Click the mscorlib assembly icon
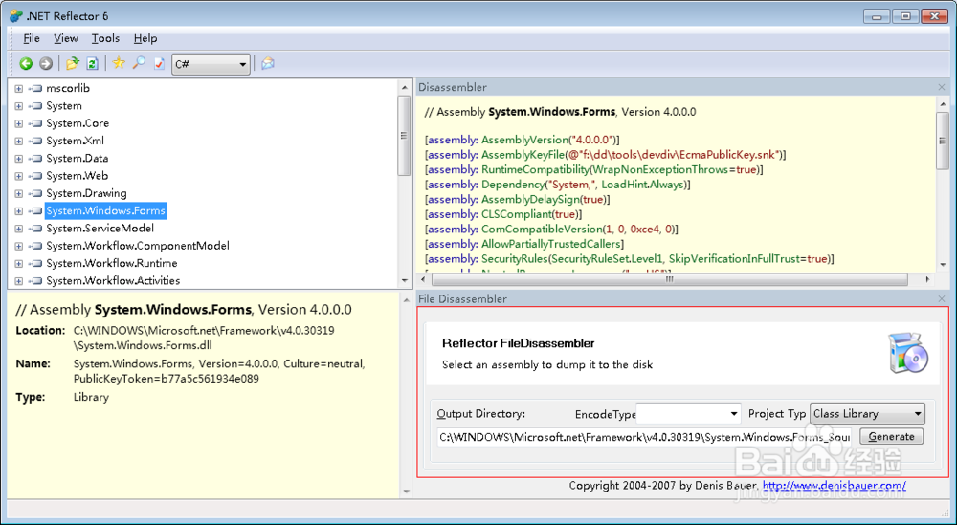The image size is (957, 525). [35, 88]
